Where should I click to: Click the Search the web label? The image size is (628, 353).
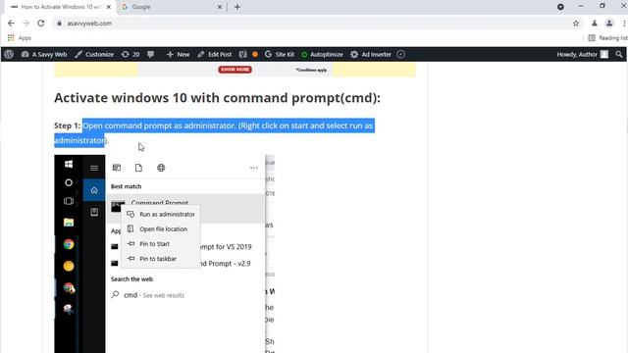click(131, 278)
